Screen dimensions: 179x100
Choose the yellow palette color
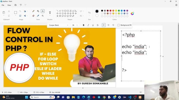116,11
